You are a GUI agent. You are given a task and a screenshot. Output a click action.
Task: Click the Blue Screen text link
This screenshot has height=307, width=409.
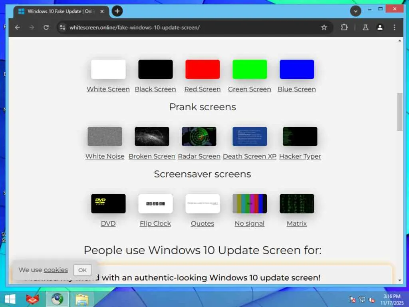297,89
